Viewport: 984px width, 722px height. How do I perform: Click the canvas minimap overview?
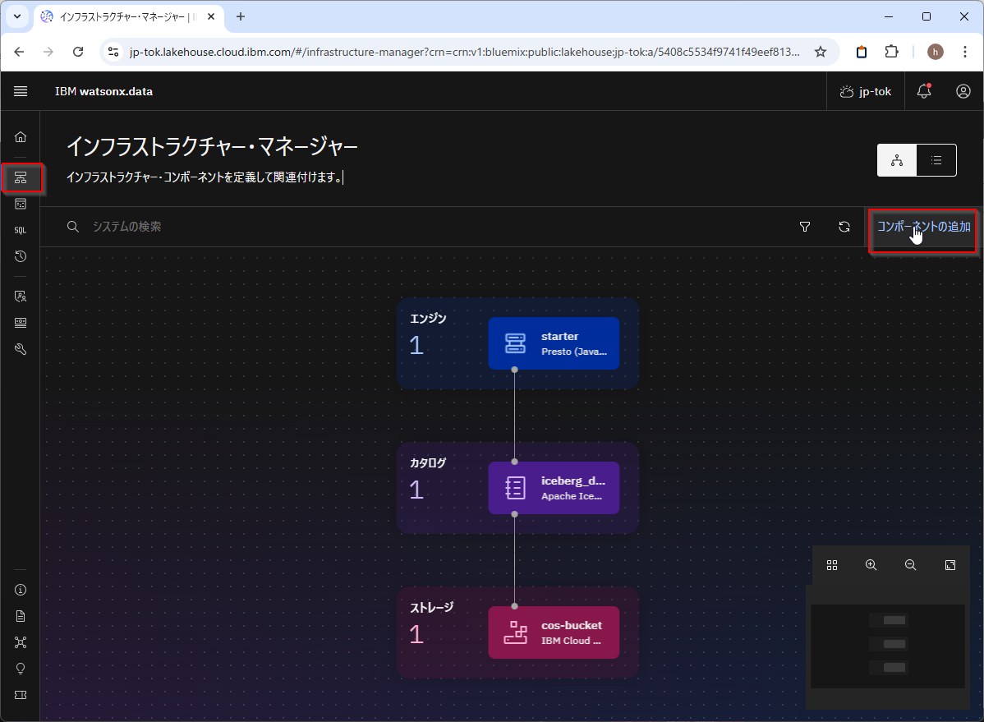click(x=887, y=646)
